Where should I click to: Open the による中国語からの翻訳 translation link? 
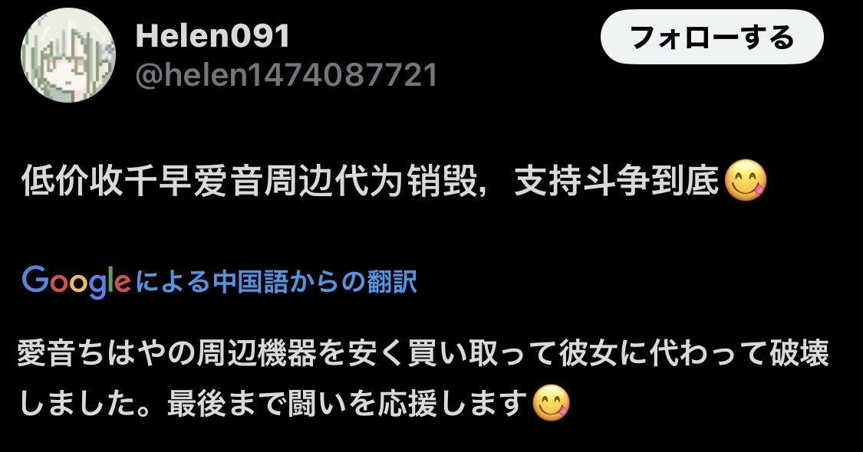276,281
